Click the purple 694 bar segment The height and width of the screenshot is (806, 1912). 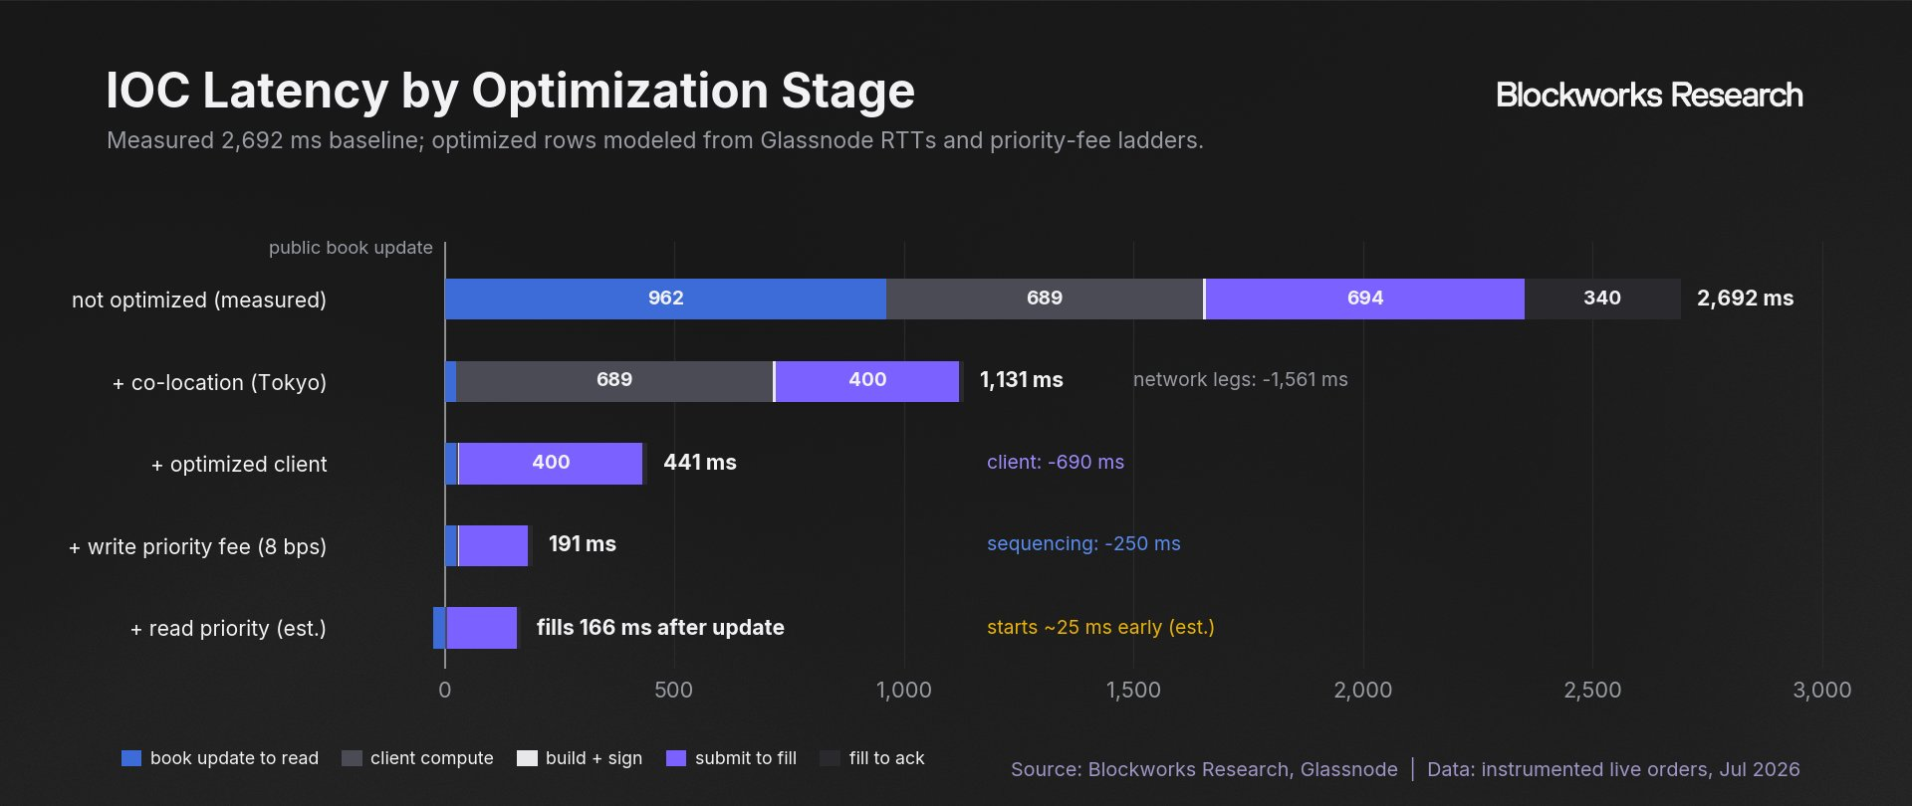click(1365, 299)
